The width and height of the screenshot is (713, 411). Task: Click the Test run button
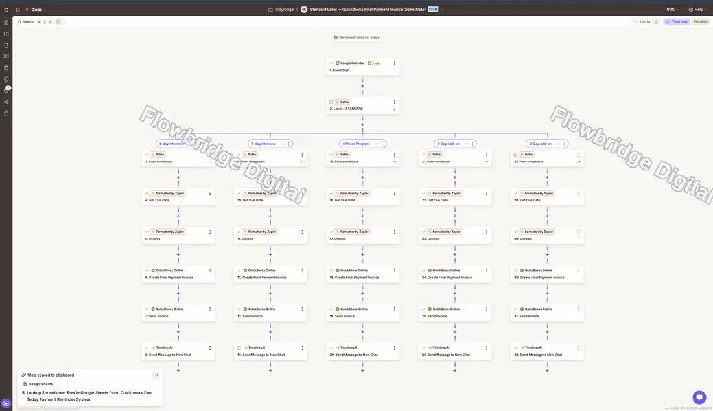coord(677,22)
